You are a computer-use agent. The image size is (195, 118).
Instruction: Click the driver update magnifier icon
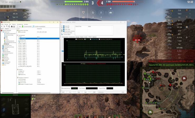point(33,26)
